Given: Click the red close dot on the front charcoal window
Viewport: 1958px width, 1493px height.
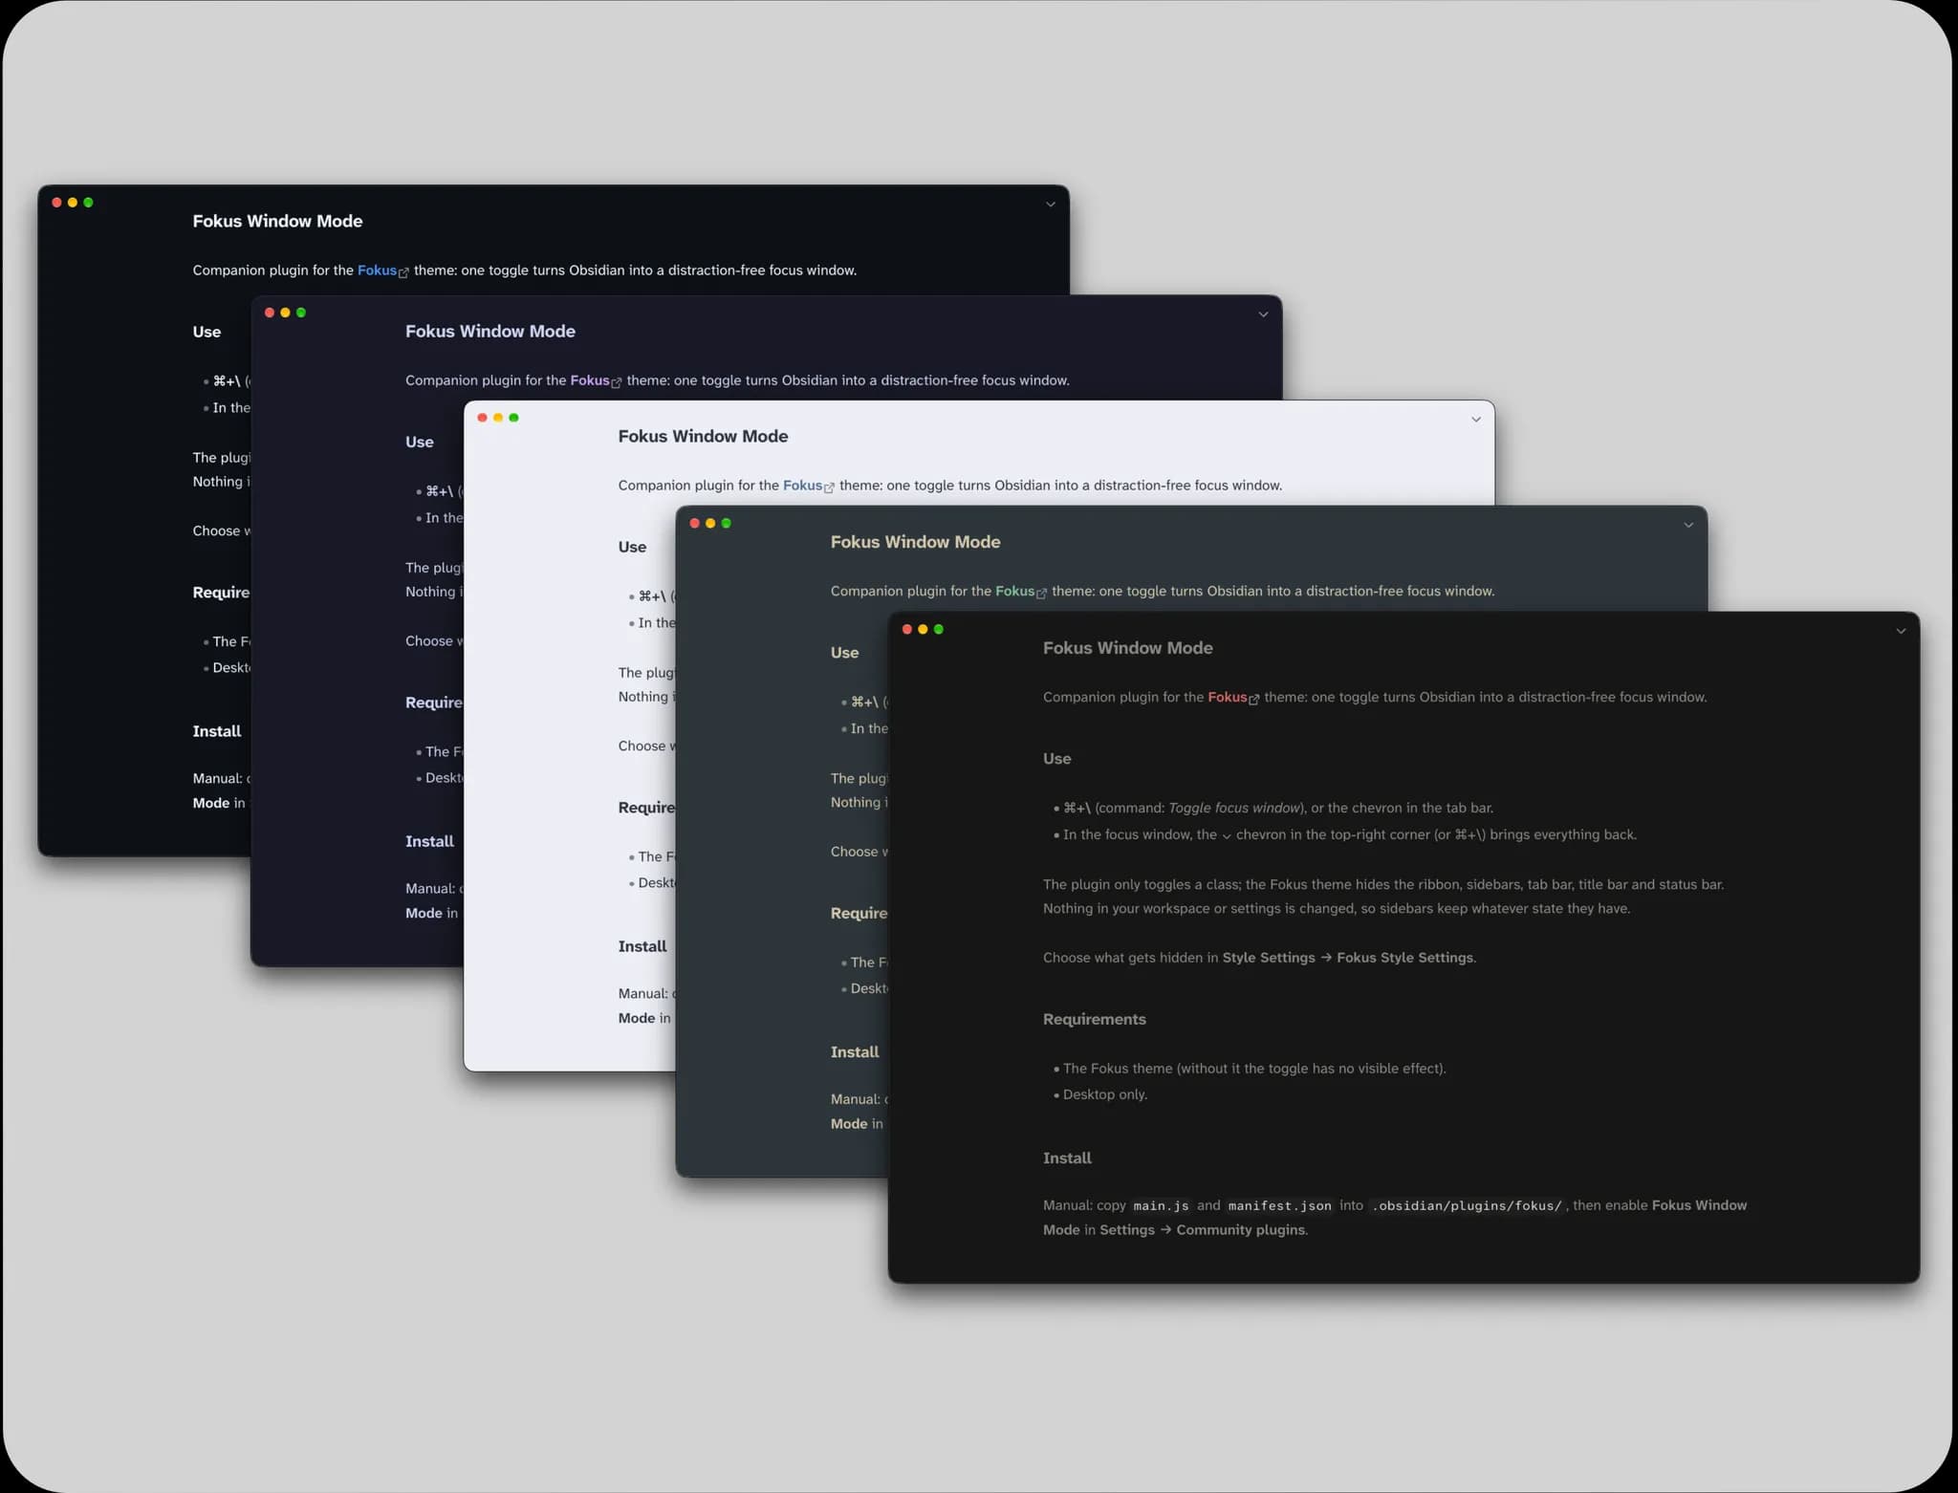Looking at the screenshot, I should [907, 629].
